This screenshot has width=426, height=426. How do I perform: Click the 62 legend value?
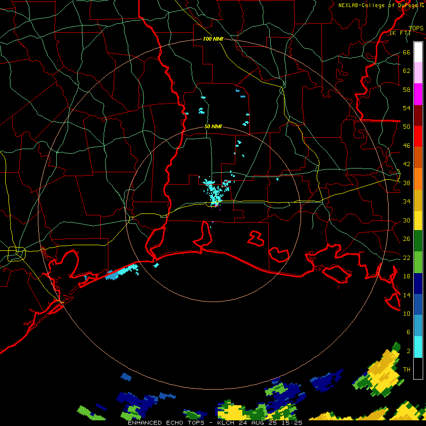407,71
